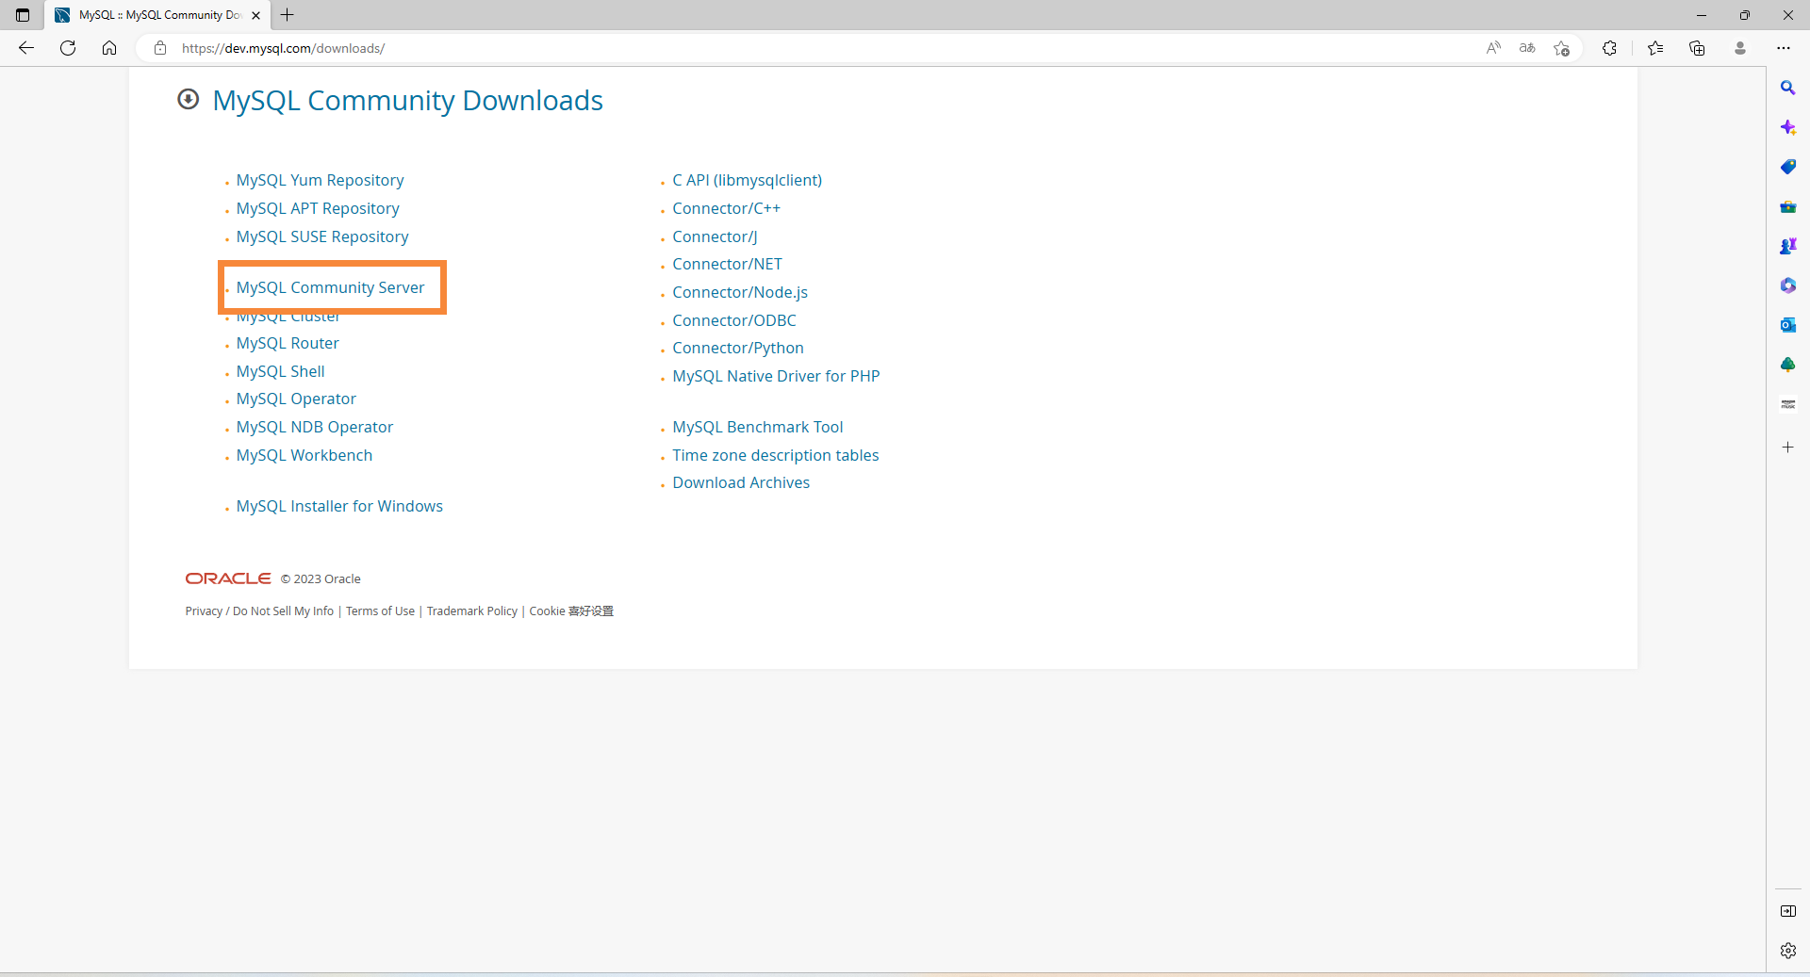
Task: Open MySQL Router link
Action: point(288,343)
